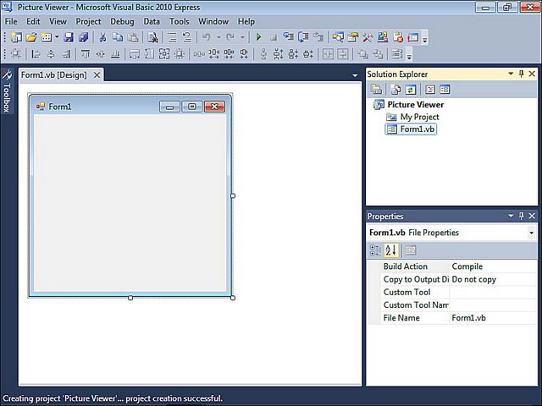Image resolution: width=542 pixels, height=406 pixels.
Task: Click the Align Bottoms layout icon
Action: tap(115, 54)
